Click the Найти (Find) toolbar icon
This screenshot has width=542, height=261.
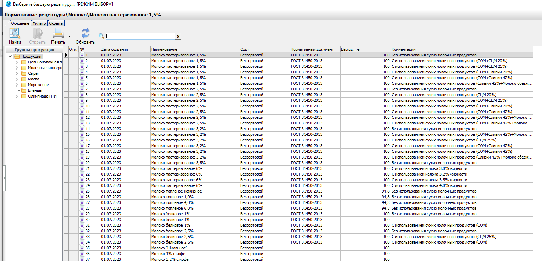15,33
